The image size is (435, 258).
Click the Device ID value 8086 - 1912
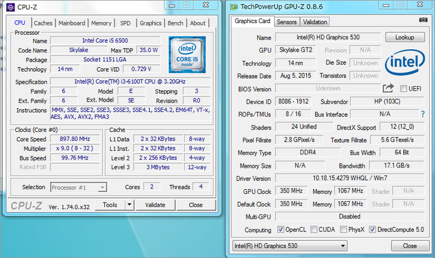click(x=293, y=101)
